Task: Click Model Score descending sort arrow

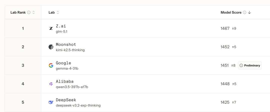Action: (249, 12)
